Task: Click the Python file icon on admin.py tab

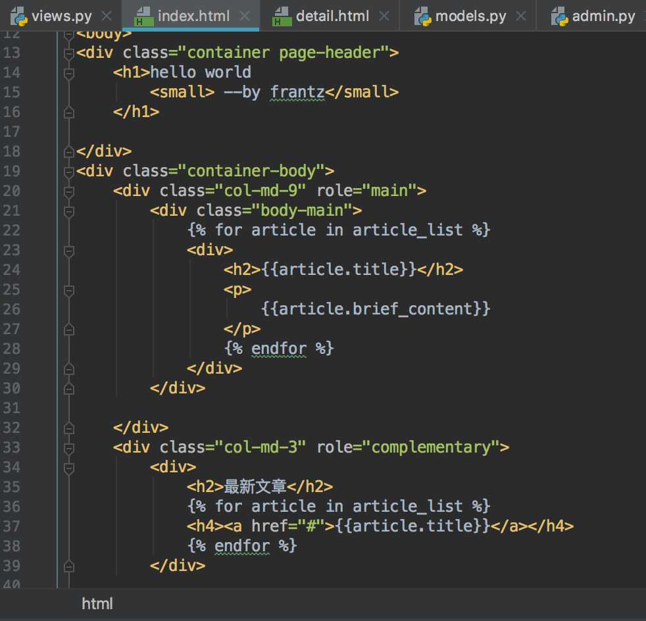Action: (559, 16)
